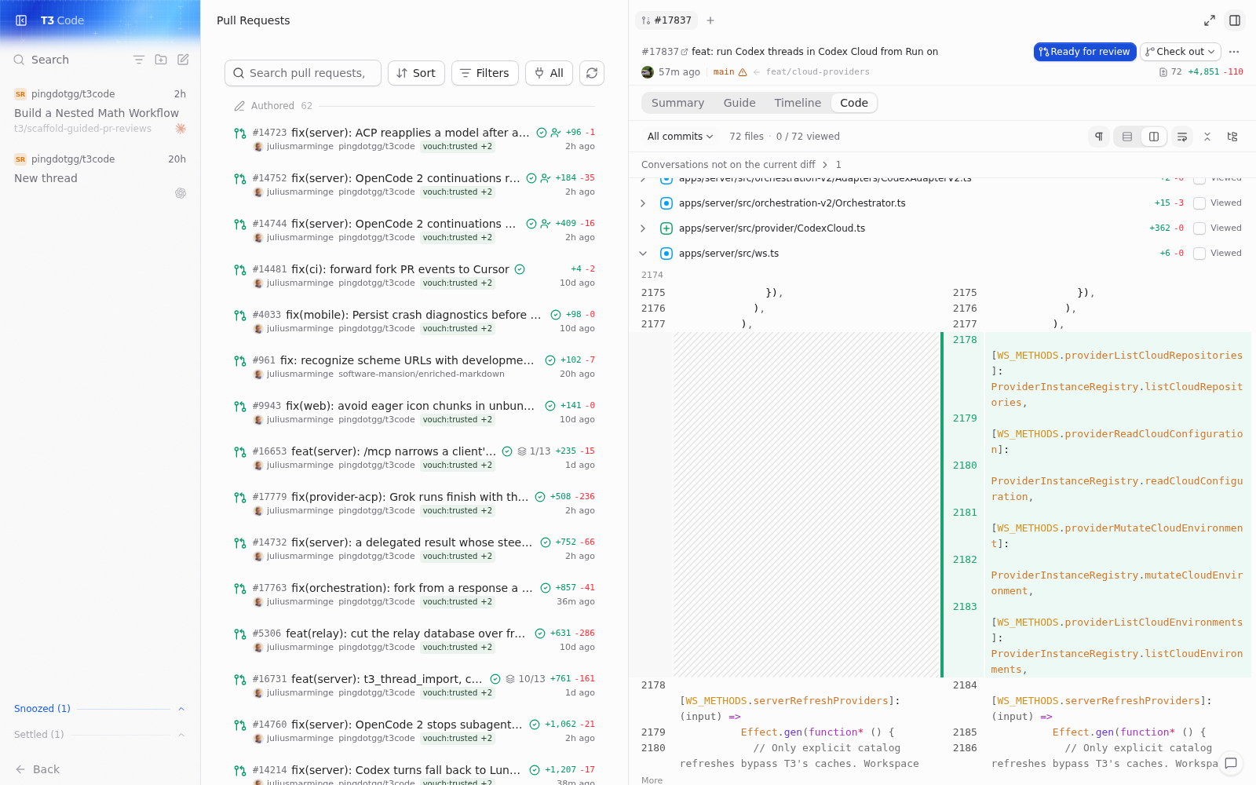1256x785 pixels.
Task: Show whitespace with the pilcrow icon
Action: [1099, 137]
